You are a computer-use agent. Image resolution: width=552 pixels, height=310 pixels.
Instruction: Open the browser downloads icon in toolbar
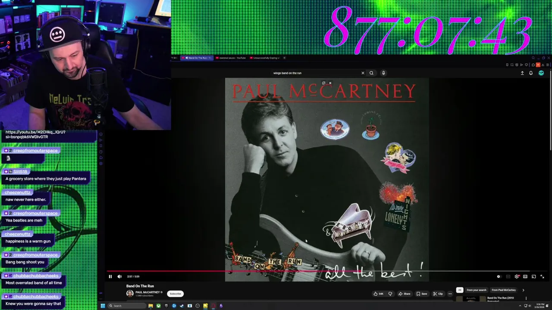543,65
